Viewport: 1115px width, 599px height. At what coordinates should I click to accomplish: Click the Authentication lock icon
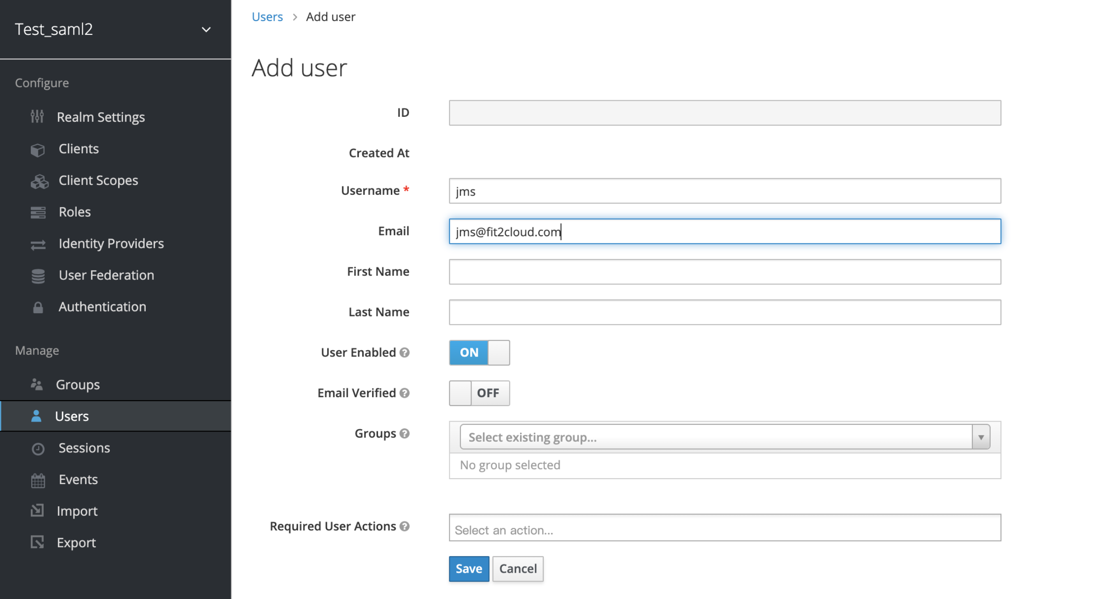(x=38, y=307)
